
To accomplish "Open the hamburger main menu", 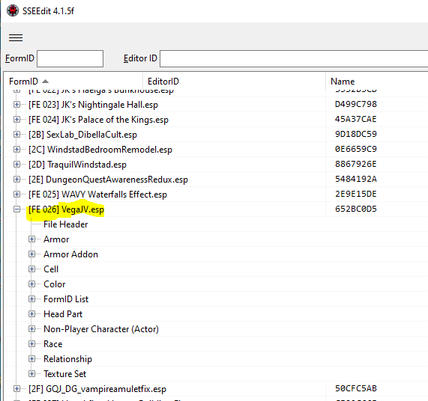I will [x=16, y=37].
